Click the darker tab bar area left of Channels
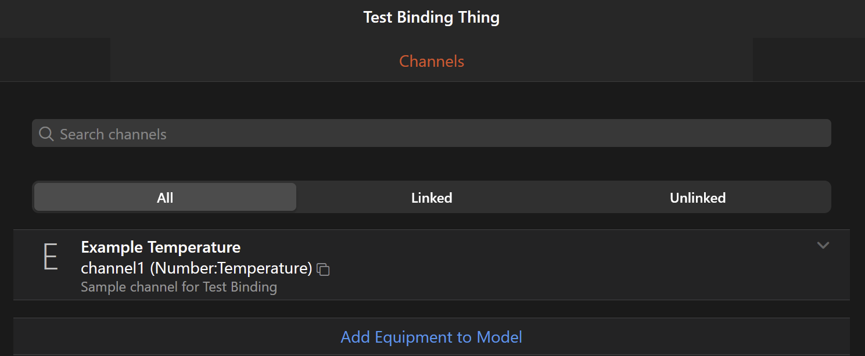This screenshot has width=865, height=356. pyautogui.click(x=55, y=60)
